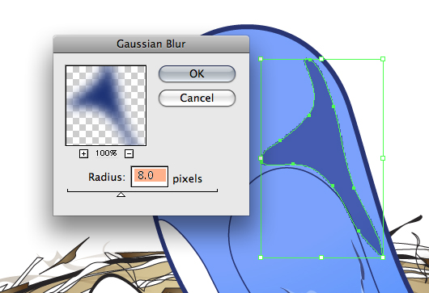Select the Radius input field showing 8.0
Image resolution: width=429 pixels, height=293 pixels.
coord(150,177)
